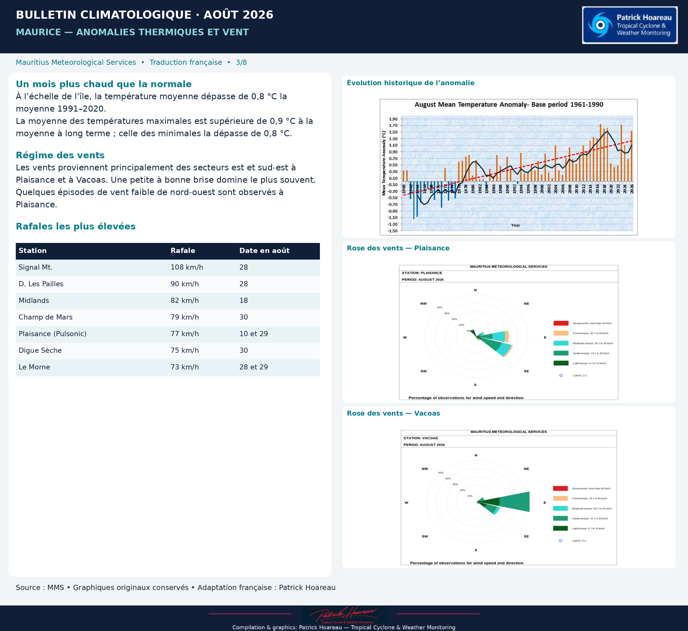Select the '79 km/h' gust value

pos(185,317)
